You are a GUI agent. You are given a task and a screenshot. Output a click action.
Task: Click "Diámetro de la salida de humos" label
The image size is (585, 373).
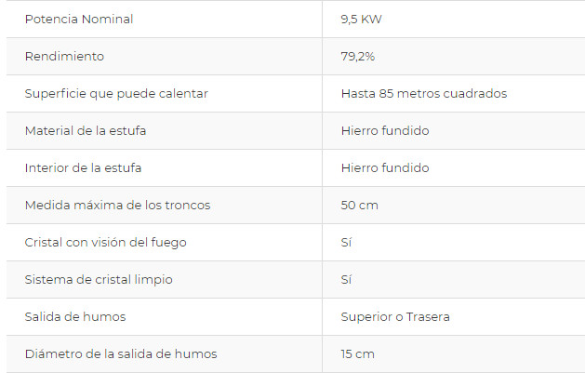pyautogui.click(x=121, y=353)
